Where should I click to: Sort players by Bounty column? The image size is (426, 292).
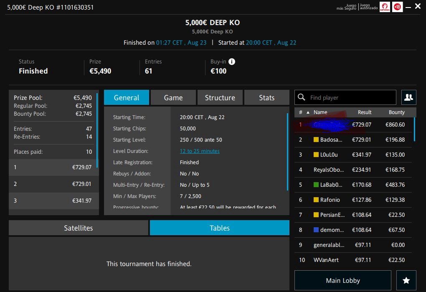coord(397,112)
